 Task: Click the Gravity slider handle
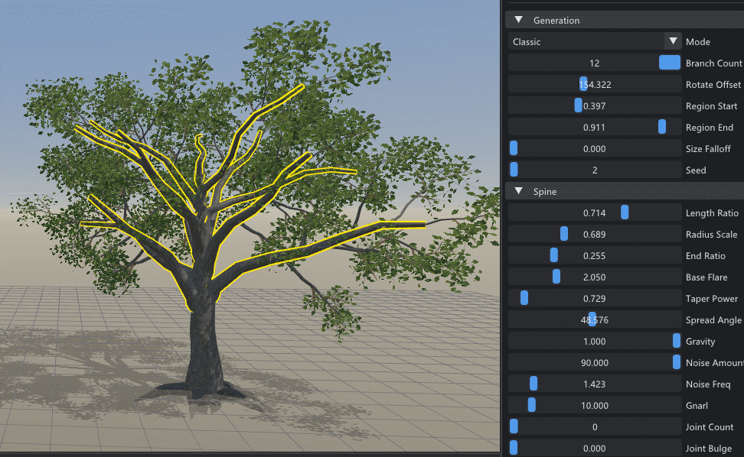[676, 341]
